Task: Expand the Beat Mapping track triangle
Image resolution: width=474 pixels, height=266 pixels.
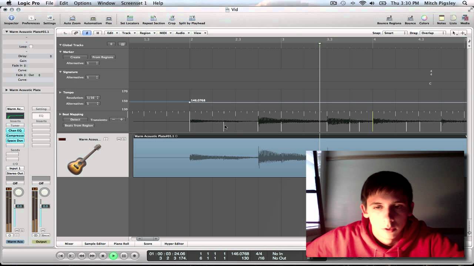Action: coord(60,114)
